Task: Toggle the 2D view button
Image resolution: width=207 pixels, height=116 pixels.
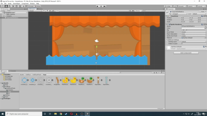Action: (44, 11)
